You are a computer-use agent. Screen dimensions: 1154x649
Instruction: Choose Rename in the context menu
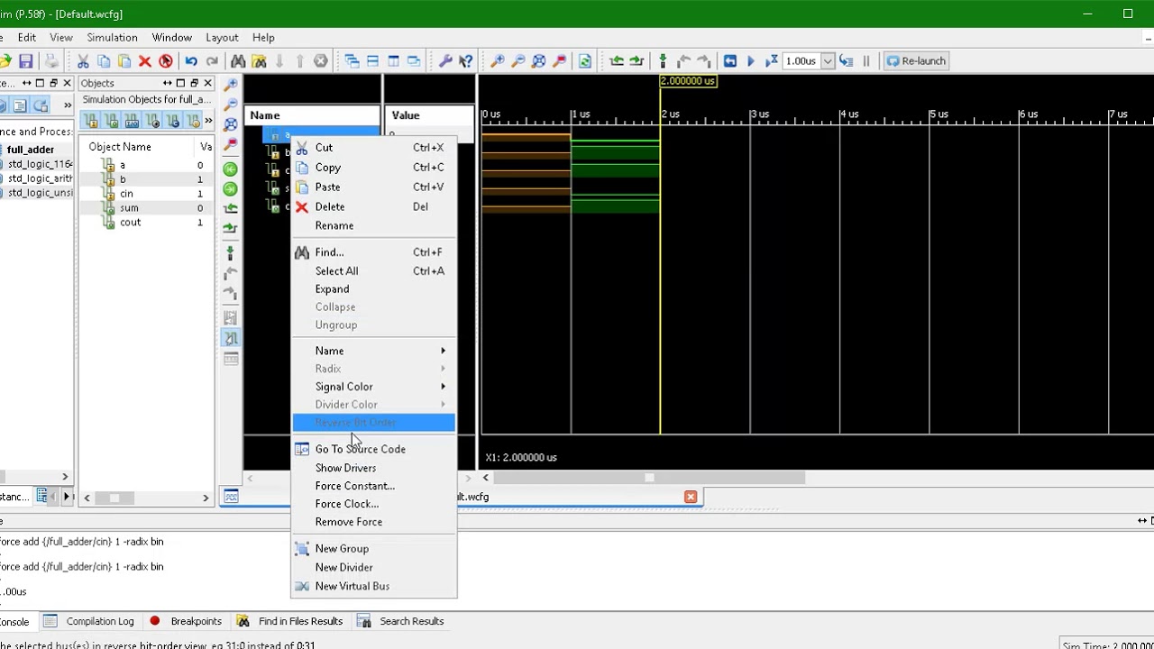(374, 225)
